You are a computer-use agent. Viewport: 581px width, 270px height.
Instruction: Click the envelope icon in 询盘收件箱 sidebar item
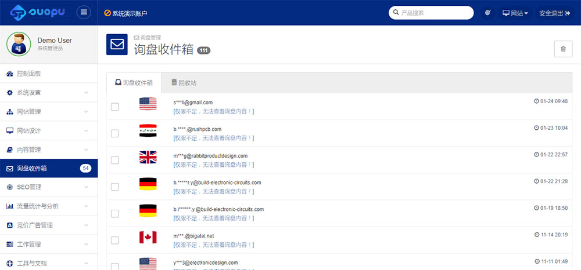10,169
